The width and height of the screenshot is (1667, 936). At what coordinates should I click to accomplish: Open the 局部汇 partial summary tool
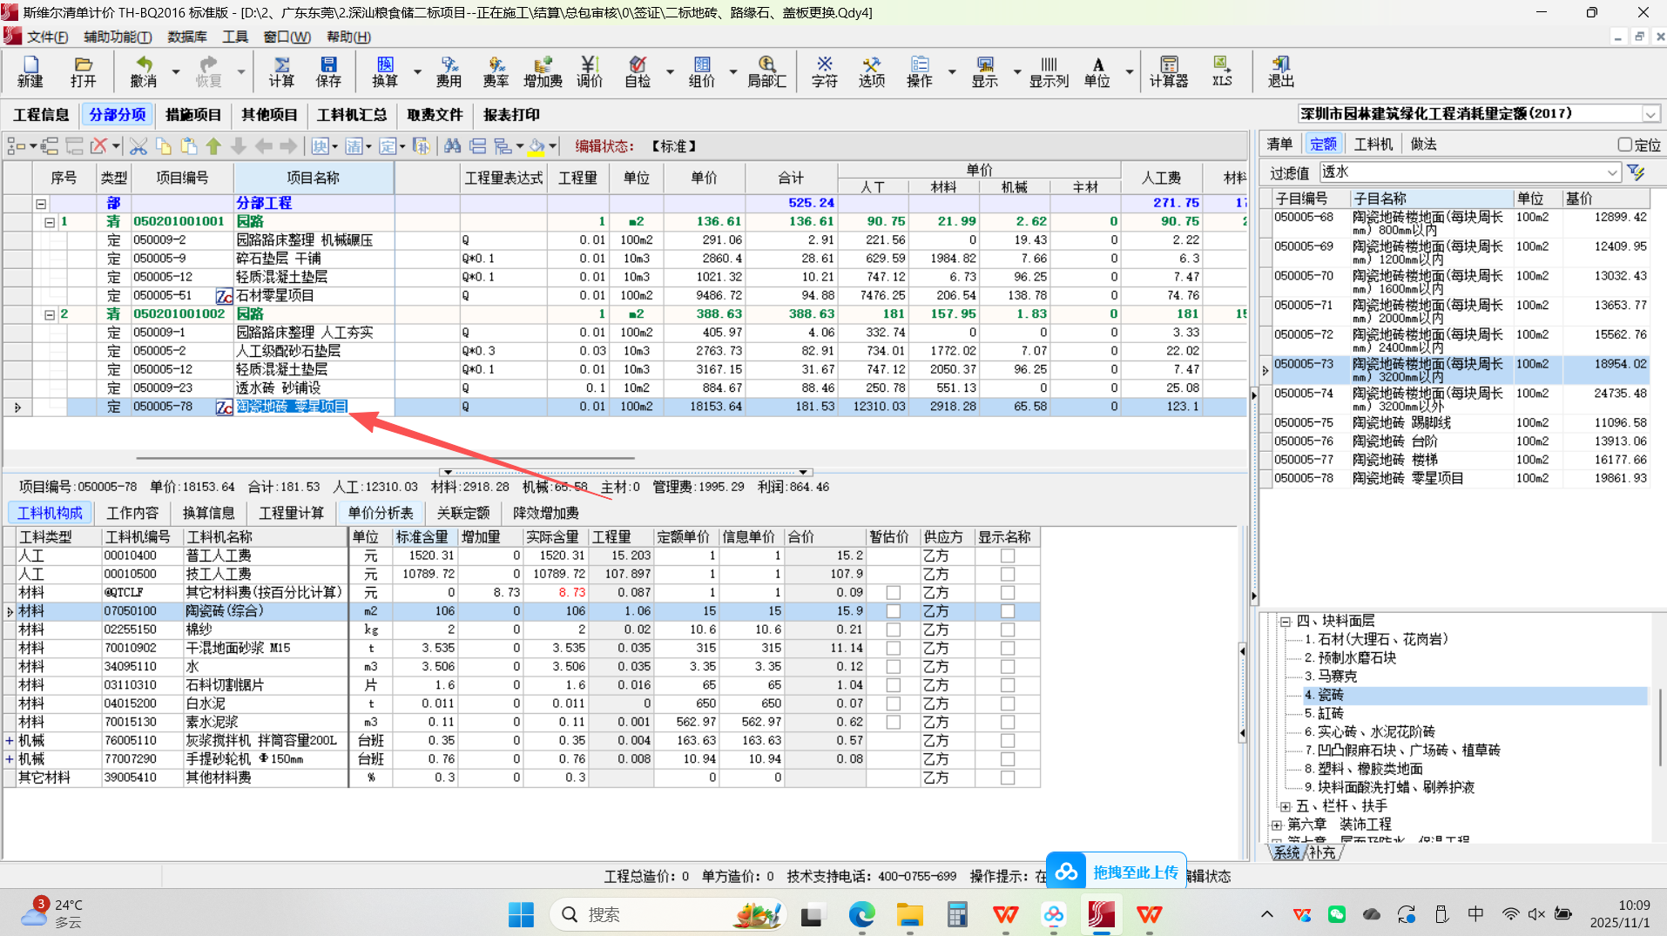766,71
